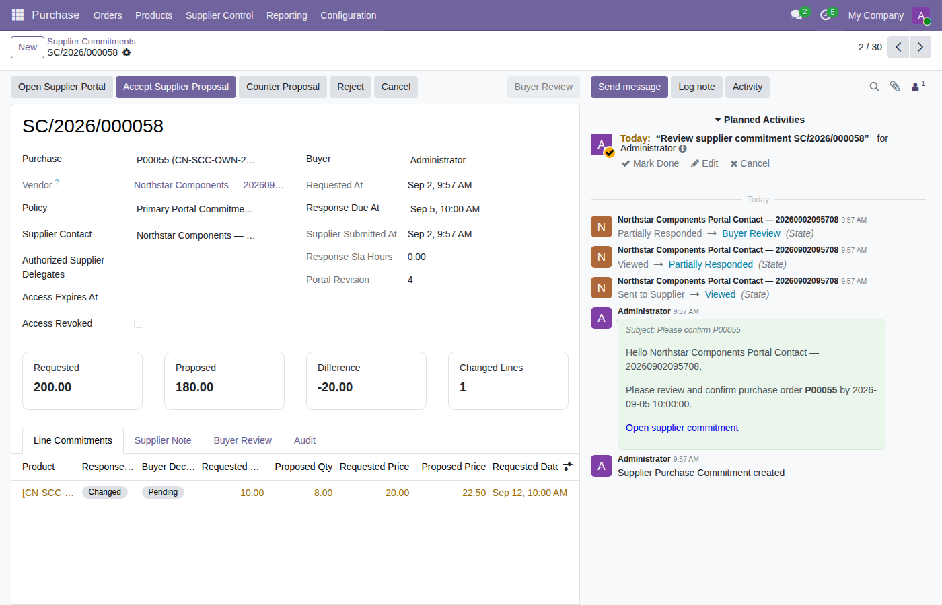Open the activities clock icon
The image size is (942, 605).
pyautogui.click(x=826, y=15)
